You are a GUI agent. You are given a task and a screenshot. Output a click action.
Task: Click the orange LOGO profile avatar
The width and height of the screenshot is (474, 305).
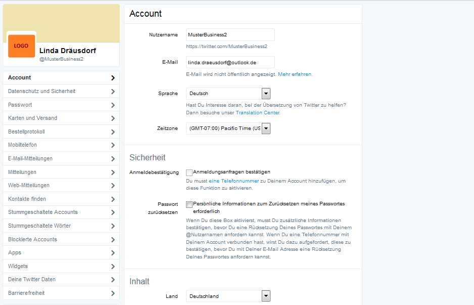coord(21,46)
